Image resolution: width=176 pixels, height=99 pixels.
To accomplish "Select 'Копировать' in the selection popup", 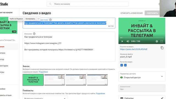I will [x=30, y=19].
